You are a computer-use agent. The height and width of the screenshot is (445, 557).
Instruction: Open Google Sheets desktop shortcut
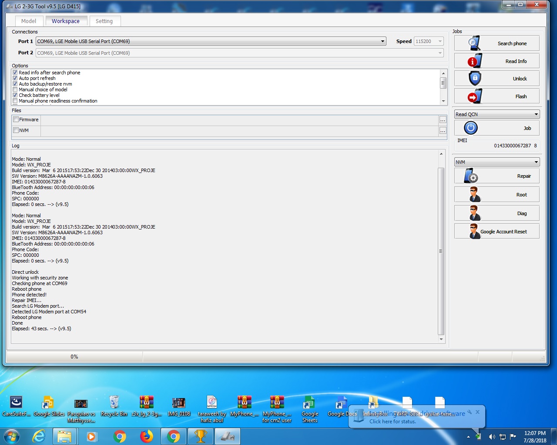[310, 409]
